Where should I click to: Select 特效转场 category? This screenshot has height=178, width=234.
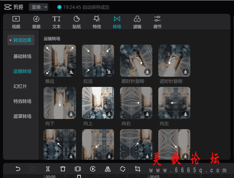(x=22, y=101)
